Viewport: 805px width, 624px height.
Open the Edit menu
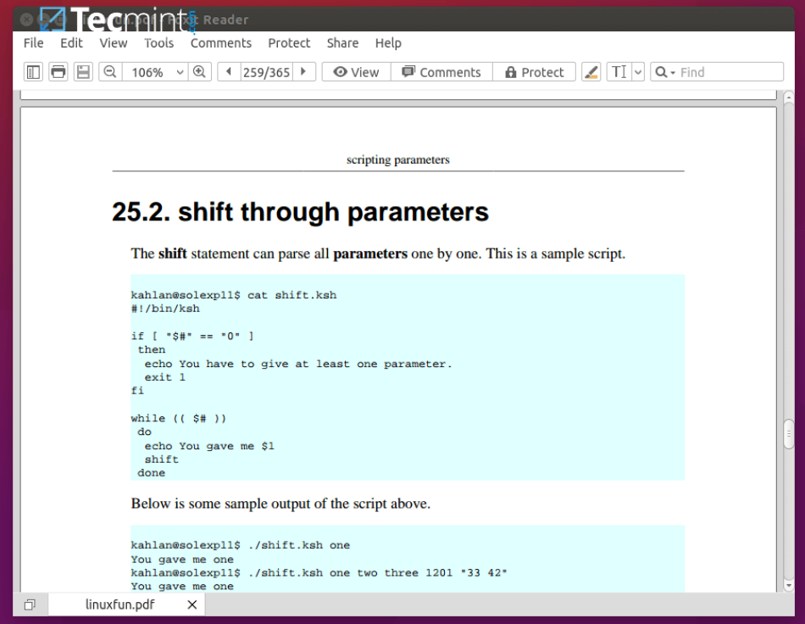point(71,43)
